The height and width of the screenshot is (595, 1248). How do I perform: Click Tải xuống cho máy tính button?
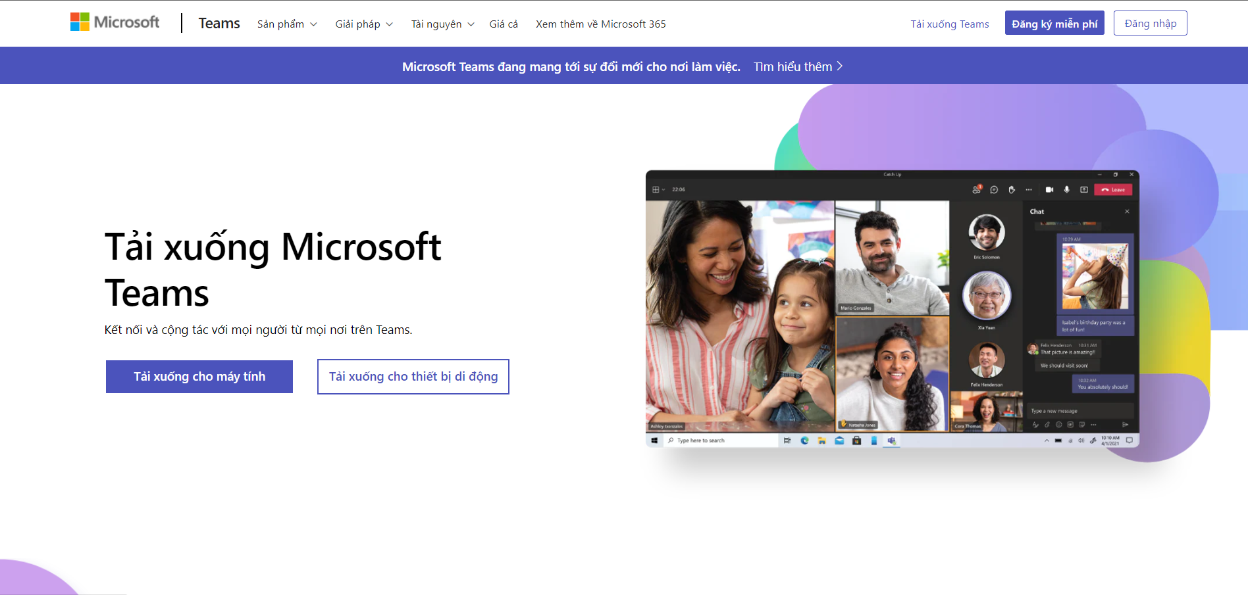click(x=199, y=377)
